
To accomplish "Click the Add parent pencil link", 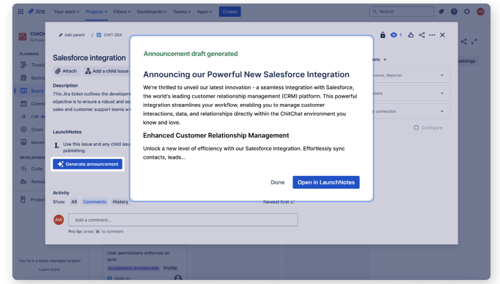I will (x=72, y=35).
